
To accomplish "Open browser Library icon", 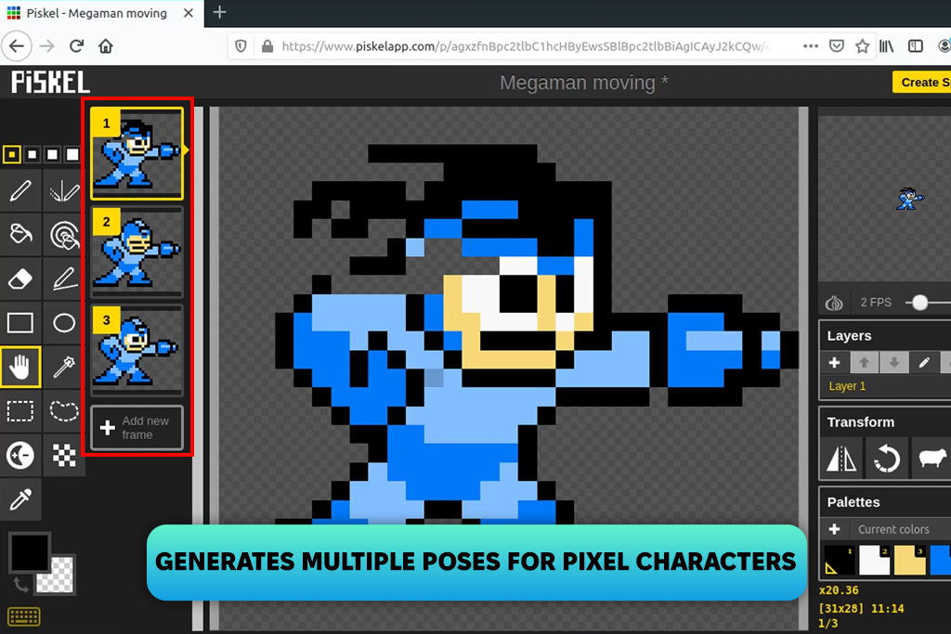I will pyautogui.click(x=887, y=46).
